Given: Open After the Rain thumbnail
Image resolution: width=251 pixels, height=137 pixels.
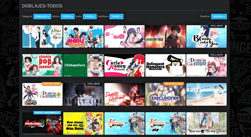Looking at the screenshot, I should [x=43, y=37].
